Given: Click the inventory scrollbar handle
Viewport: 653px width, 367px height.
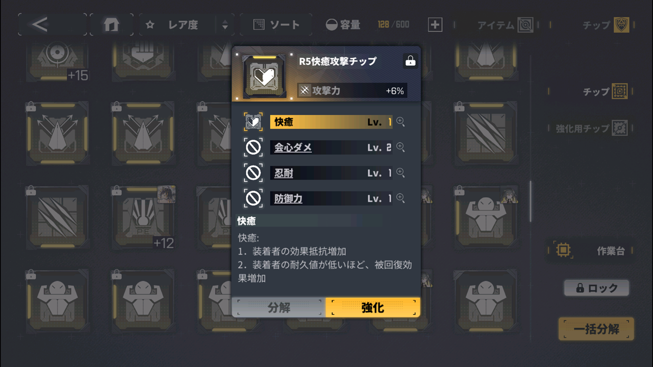Looking at the screenshot, I should [x=531, y=201].
